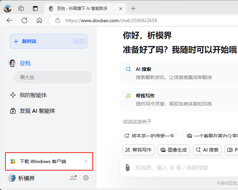The image size is (238, 190).
Task: Focus the 发消息 message input field
Action: pyautogui.click(x=179, y=168)
